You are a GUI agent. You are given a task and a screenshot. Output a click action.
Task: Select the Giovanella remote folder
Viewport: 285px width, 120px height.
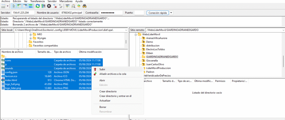pos(152,61)
